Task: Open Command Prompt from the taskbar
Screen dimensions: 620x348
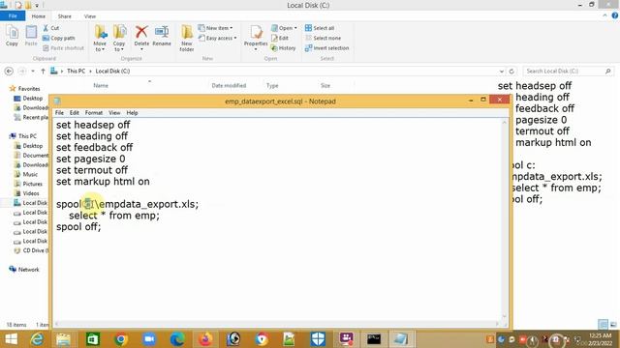Action: click(374, 339)
